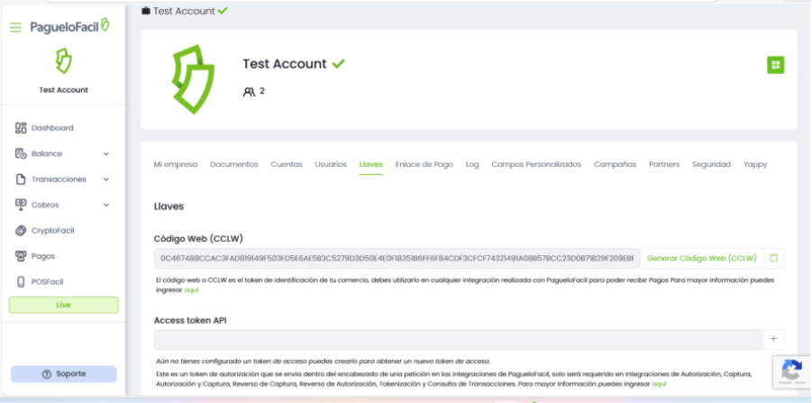Click the users count icon

coord(250,91)
